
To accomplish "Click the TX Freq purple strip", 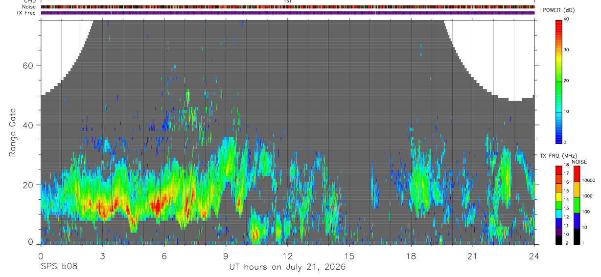I will point(288,13).
